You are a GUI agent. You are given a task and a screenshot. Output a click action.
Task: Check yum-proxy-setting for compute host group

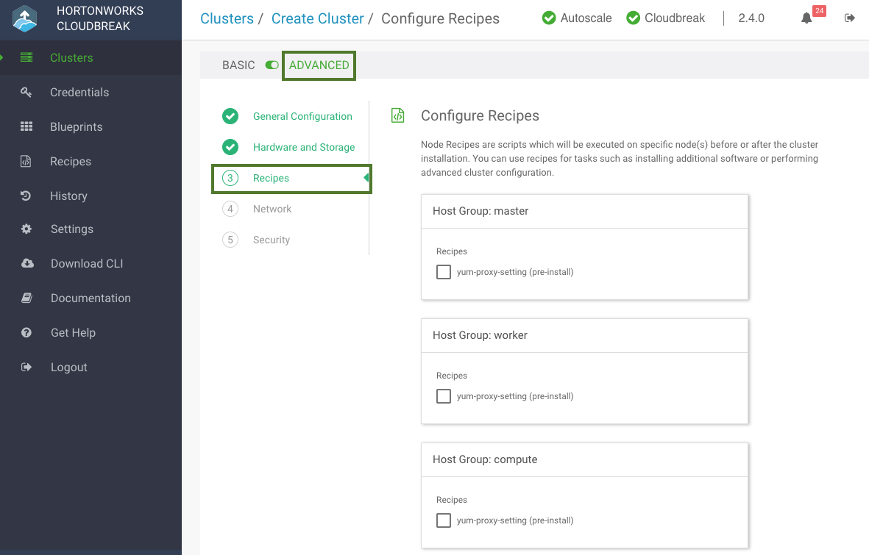444,520
